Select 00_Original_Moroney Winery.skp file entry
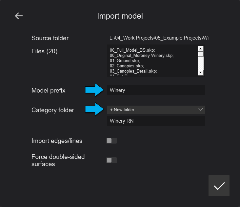Viewport: 240px width, 207px height. click(x=141, y=56)
